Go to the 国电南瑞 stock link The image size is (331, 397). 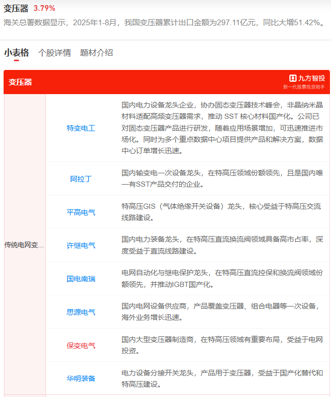point(81,279)
